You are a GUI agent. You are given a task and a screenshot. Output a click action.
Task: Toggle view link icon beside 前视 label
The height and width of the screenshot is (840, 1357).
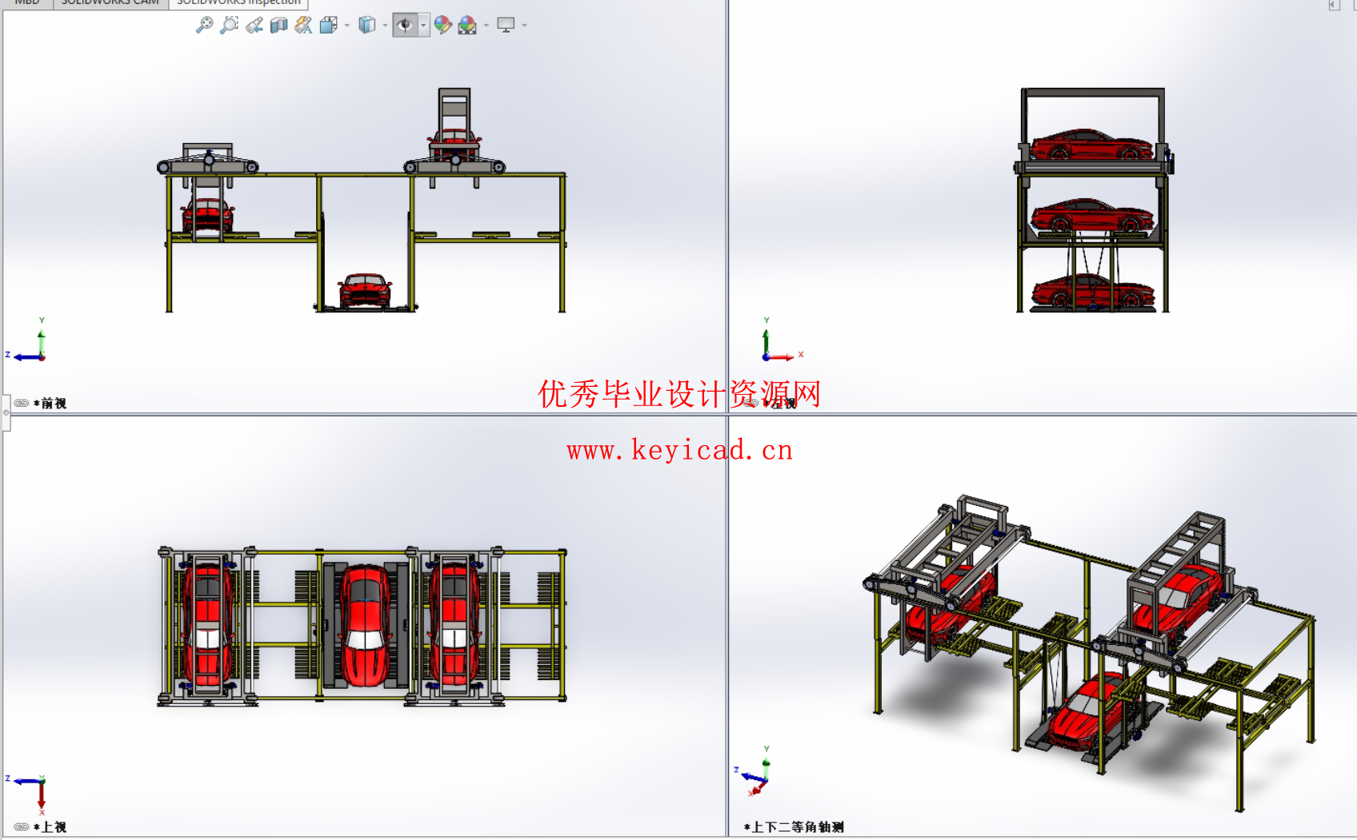point(22,404)
